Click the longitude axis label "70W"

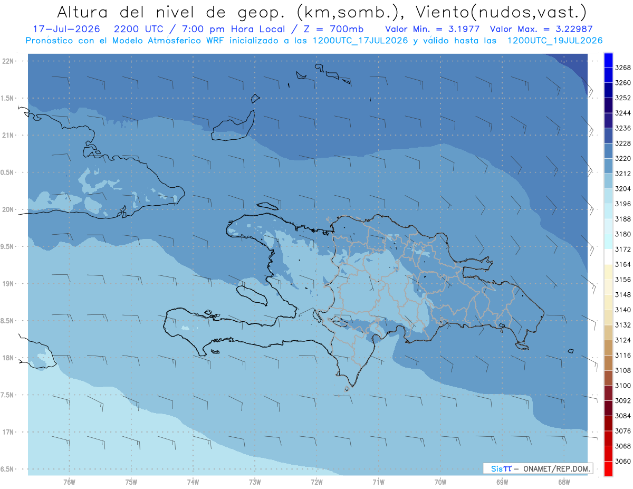[440, 482]
